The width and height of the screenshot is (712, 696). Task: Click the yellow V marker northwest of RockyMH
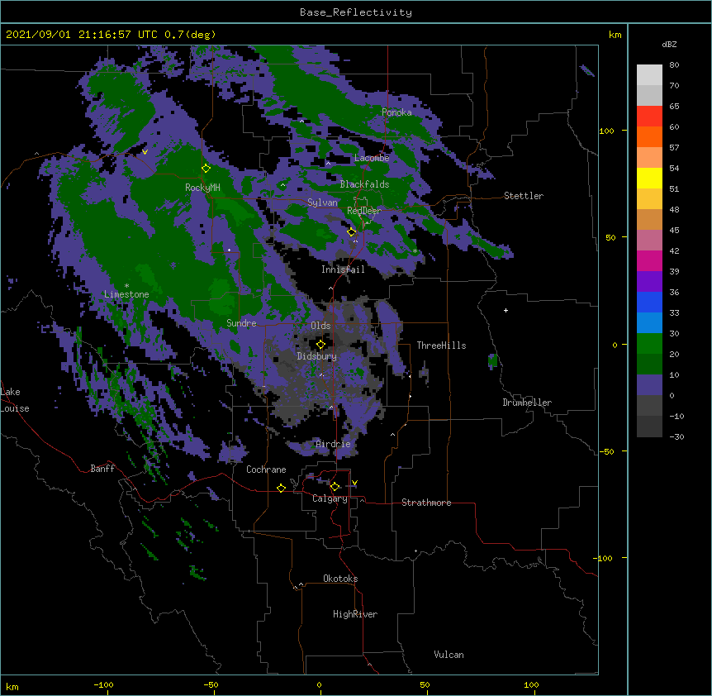click(145, 152)
